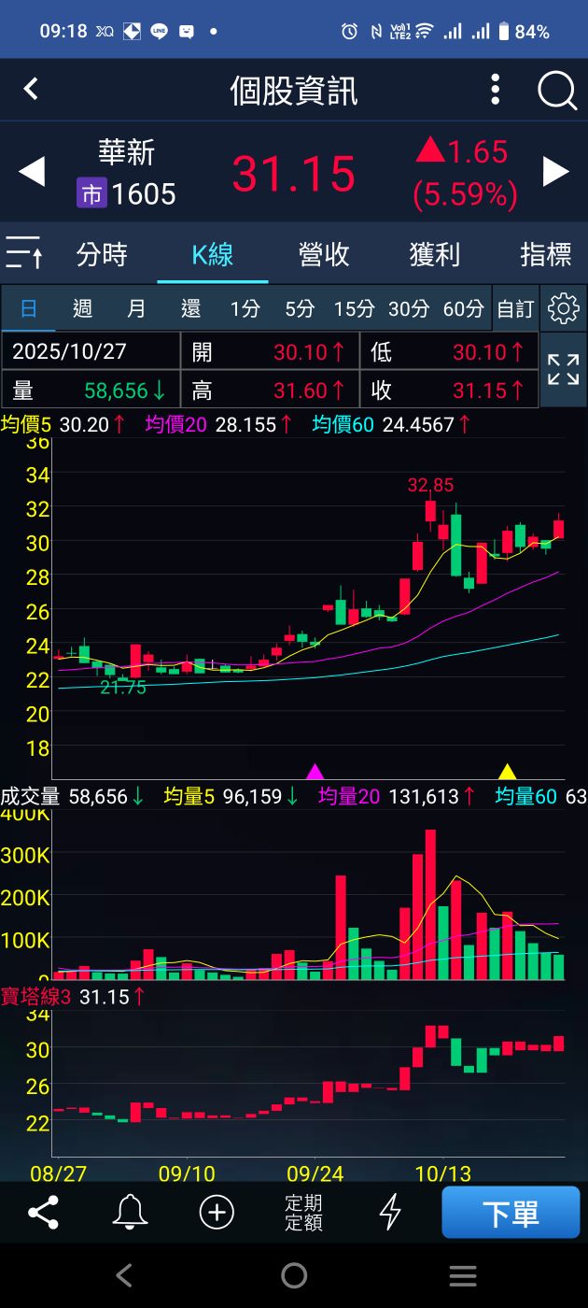Tap the 32.85 high price annotation
The width and height of the screenshot is (588, 1308).
click(430, 485)
